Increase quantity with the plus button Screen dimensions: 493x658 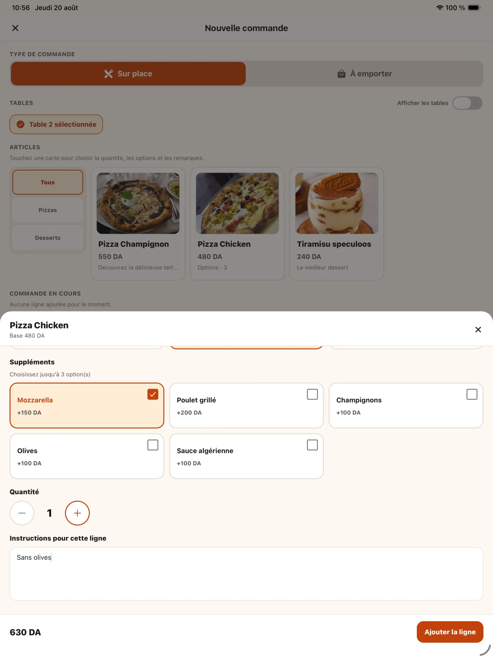77,513
